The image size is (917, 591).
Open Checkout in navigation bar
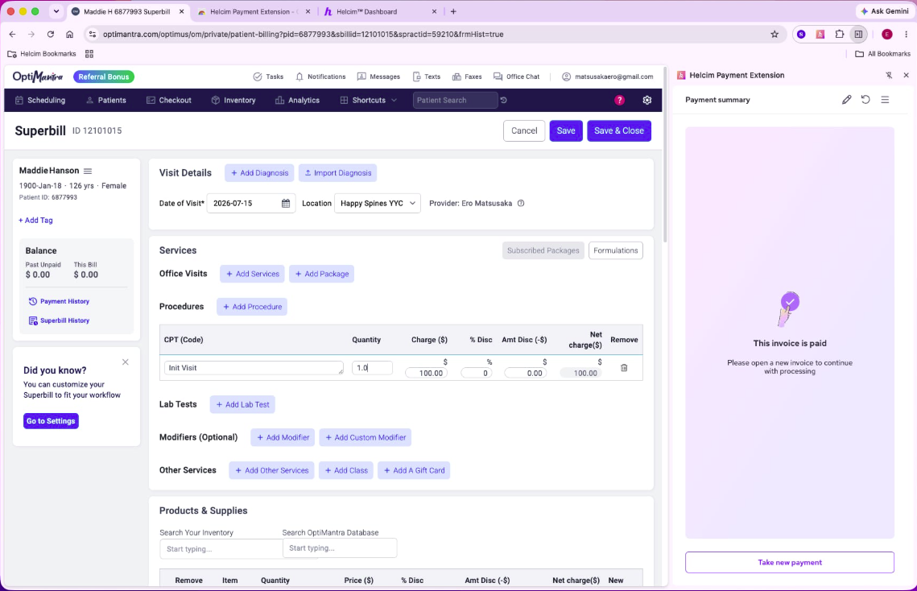(x=169, y=100)
